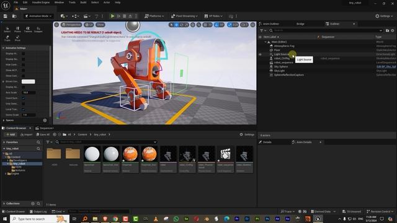Viewport: 397px width, 223px height.
Task: Open the Pixel Streaming dropdown
Action: [184, 16]
